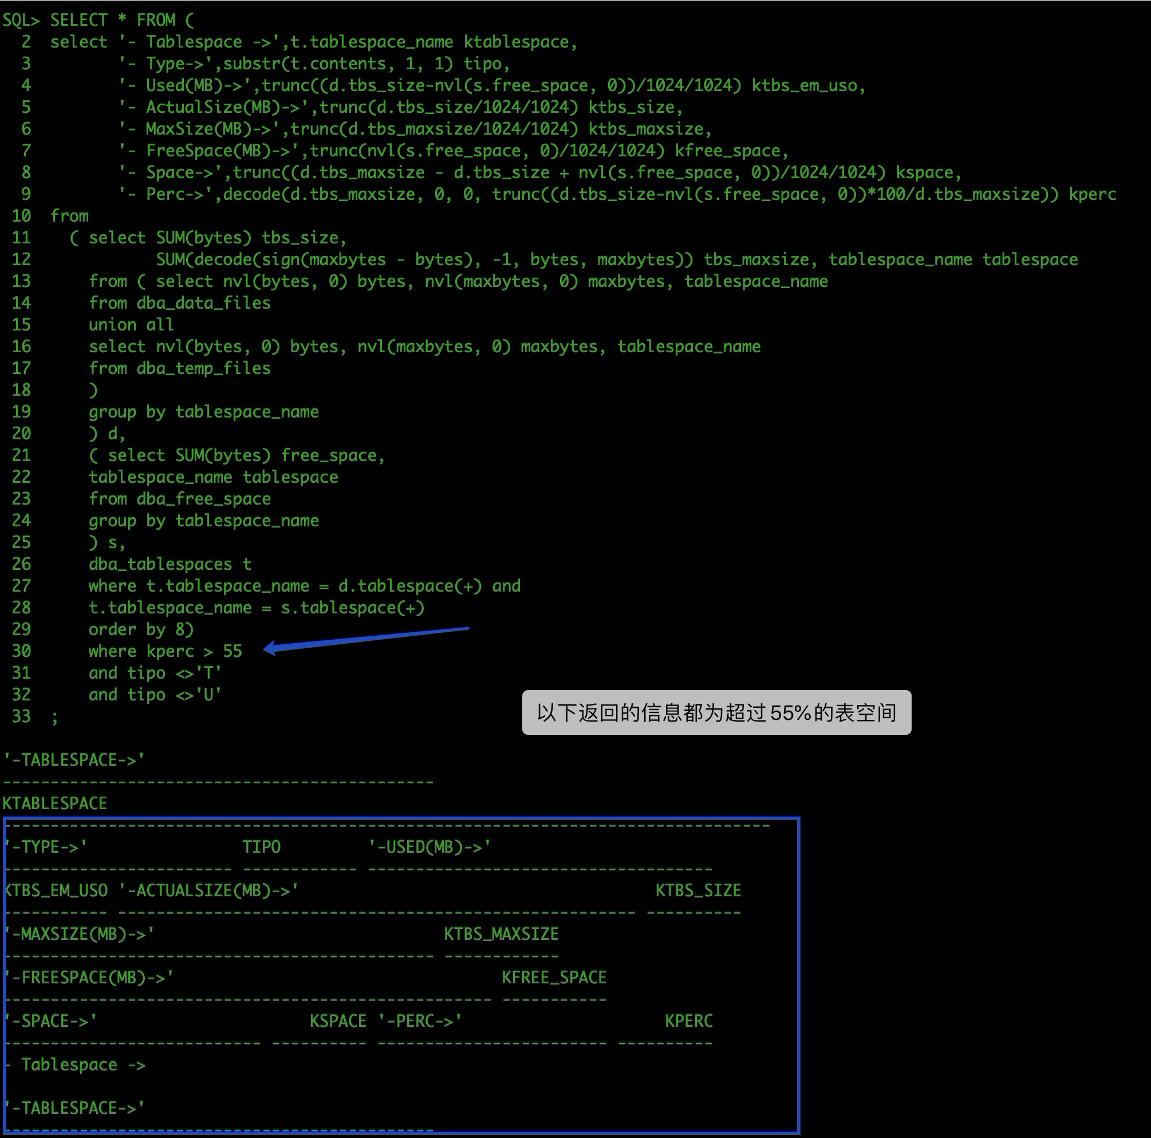Click the '-USED(MB)->' header text

click(x=429, y=846)
